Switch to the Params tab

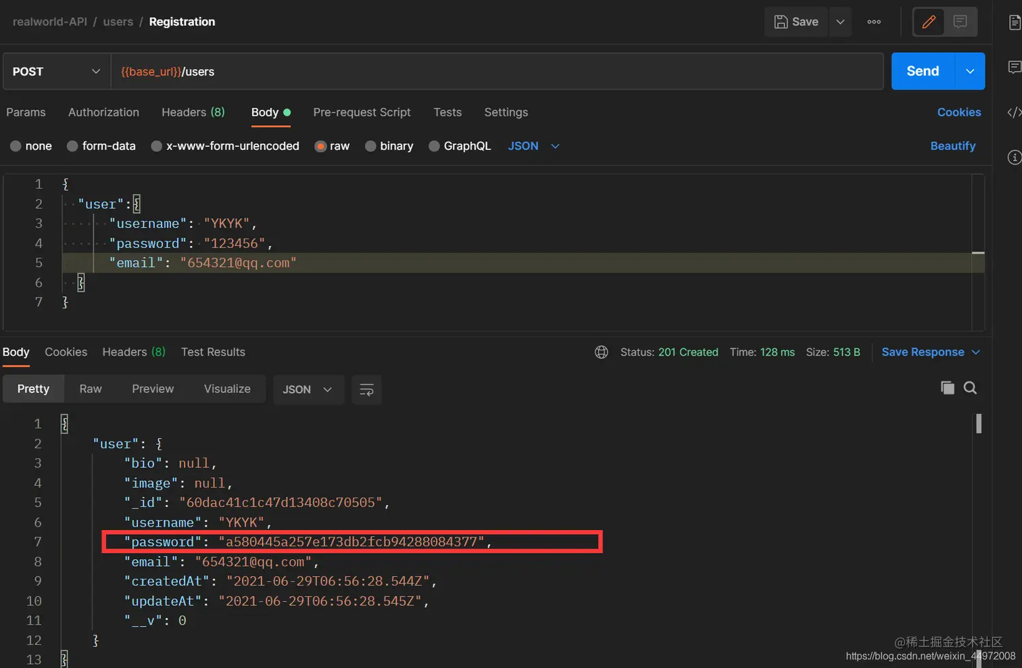coord(26,112)
